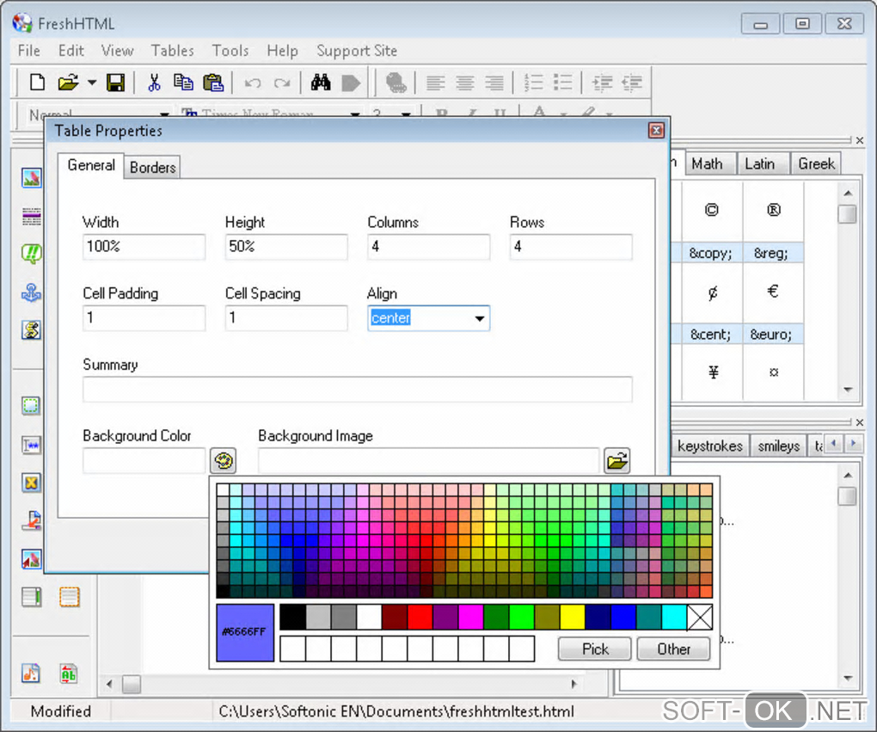The height and width of the screenshot is (732, 877).
Task: Expand the Align dropdown
Action: [x=479, y=318]
